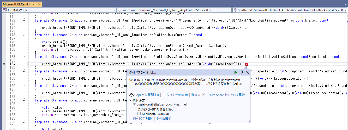Click the return statement on line 180
This screenshot has height=130, width=348.
[x=116, y=49]
